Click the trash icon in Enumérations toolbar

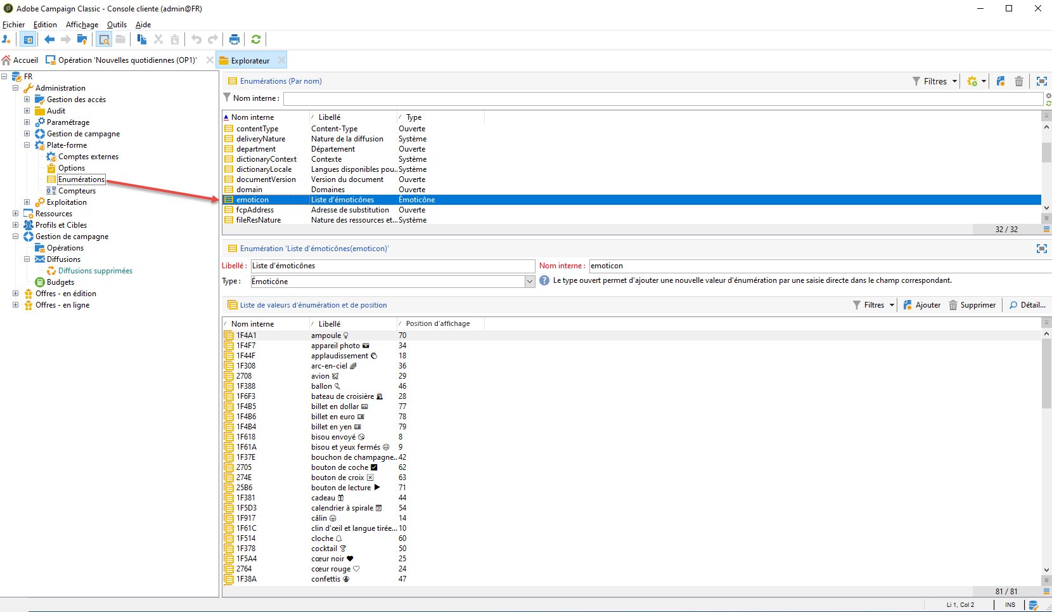(1019, 81)
